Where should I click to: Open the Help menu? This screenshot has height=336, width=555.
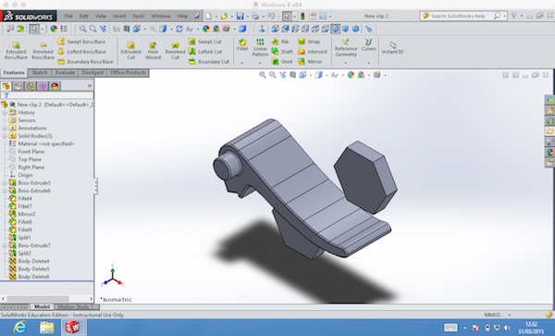coord(182,16)
